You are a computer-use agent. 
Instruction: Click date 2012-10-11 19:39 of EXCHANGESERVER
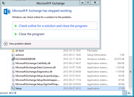pyautogui.click(x=72, y=59)
